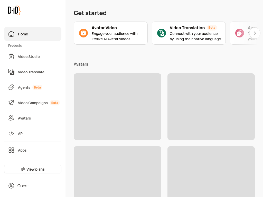This screenshot has height=197, width=263.
Task: Open the Video Studio menu item
Action: [x=29, y=57]
